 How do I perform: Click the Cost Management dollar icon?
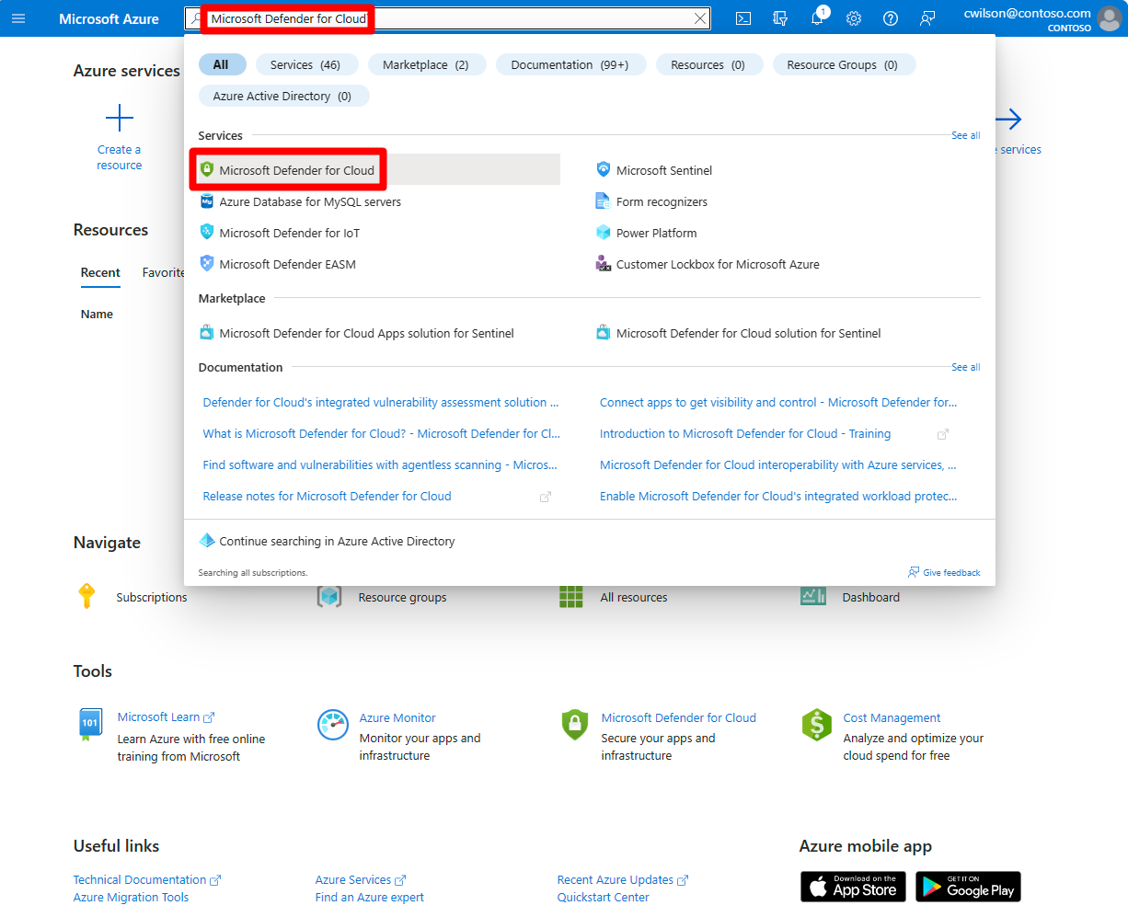coord(817,725)
